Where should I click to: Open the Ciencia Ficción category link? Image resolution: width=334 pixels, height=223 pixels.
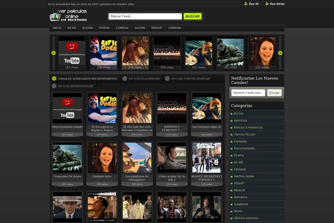(x=244, y=134)
